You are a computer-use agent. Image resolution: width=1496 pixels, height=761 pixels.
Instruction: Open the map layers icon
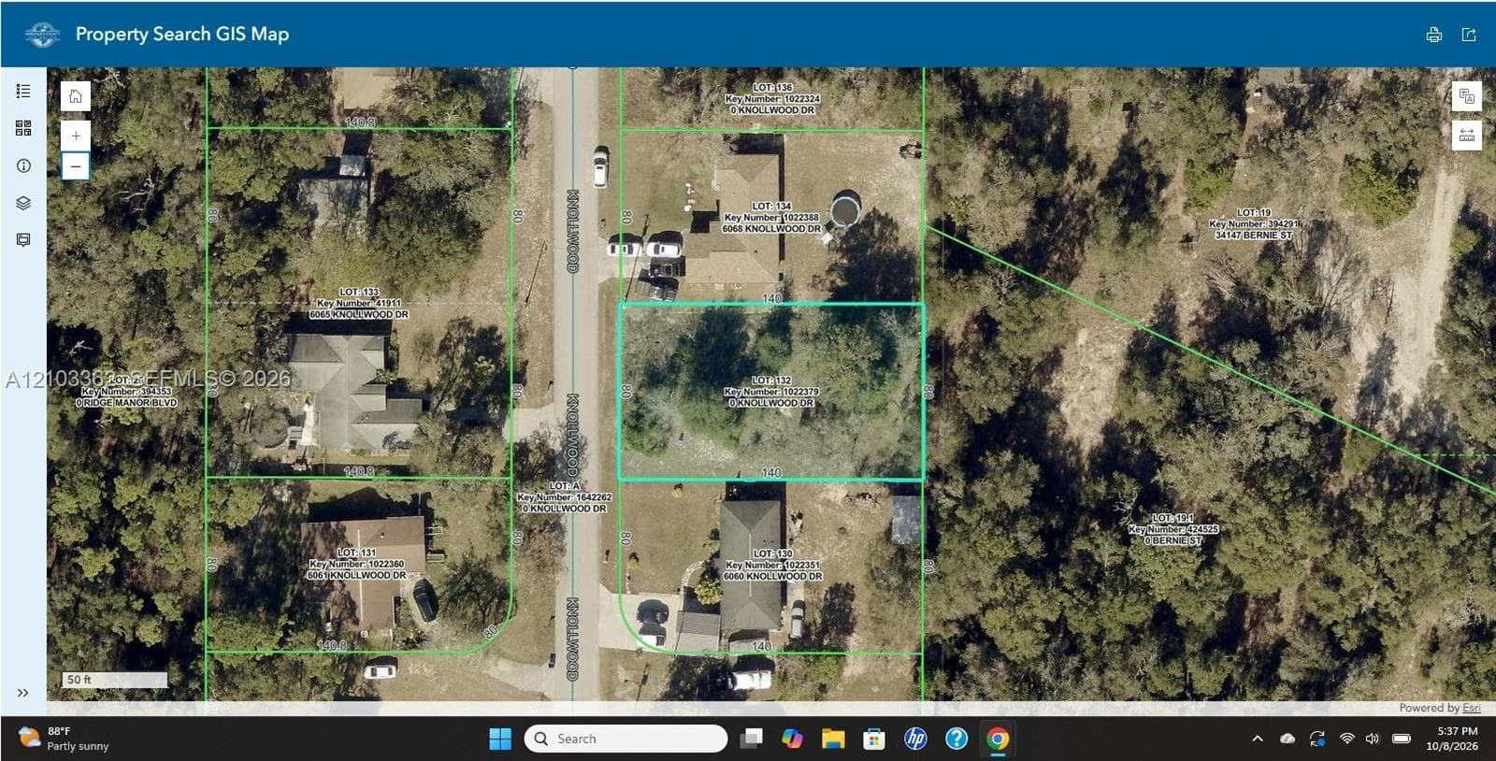tap(23, 203)
